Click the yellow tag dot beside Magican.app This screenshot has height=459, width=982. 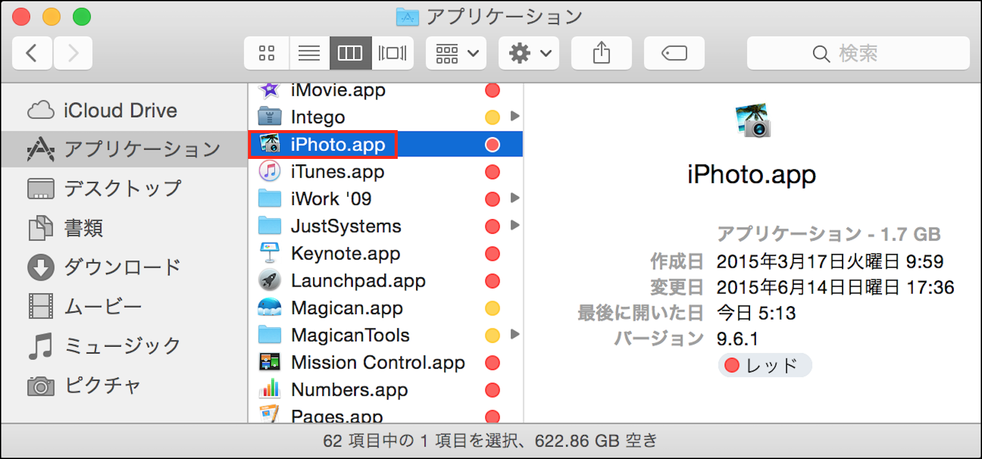point(492,308)
